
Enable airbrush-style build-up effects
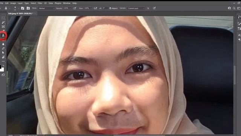click(95, 8)
